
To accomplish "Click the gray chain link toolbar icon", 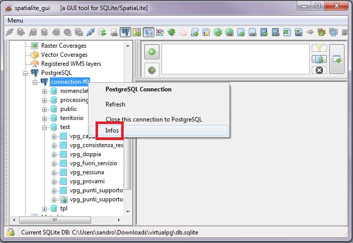I will [310, 32].
